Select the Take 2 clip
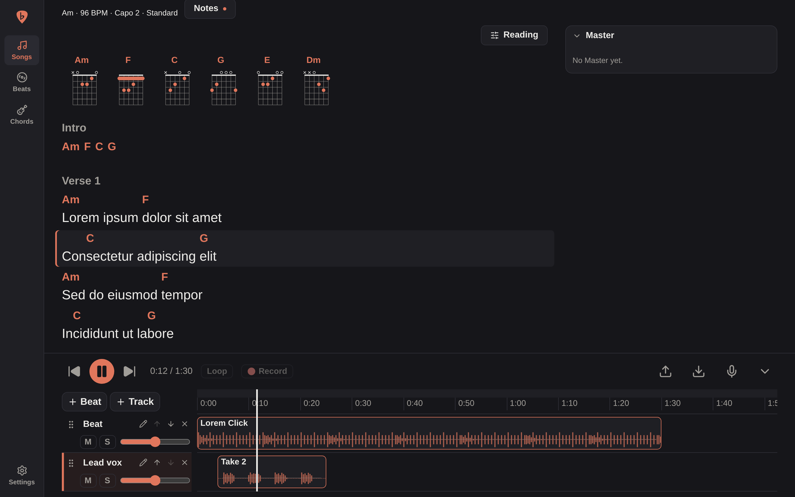The height and width of the screenshot is (497, 795). 272,472
